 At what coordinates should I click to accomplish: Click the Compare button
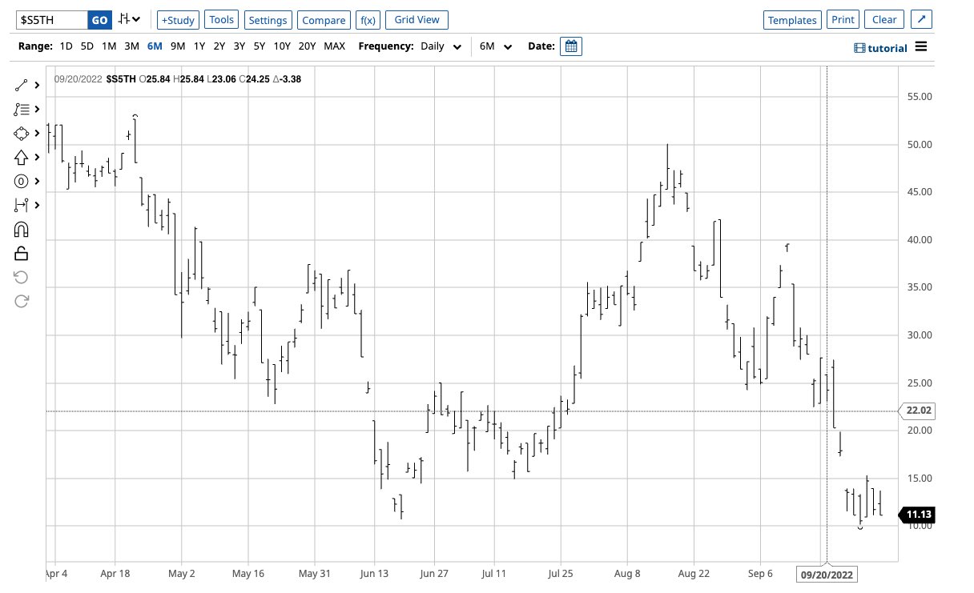[x=323, y=20]
